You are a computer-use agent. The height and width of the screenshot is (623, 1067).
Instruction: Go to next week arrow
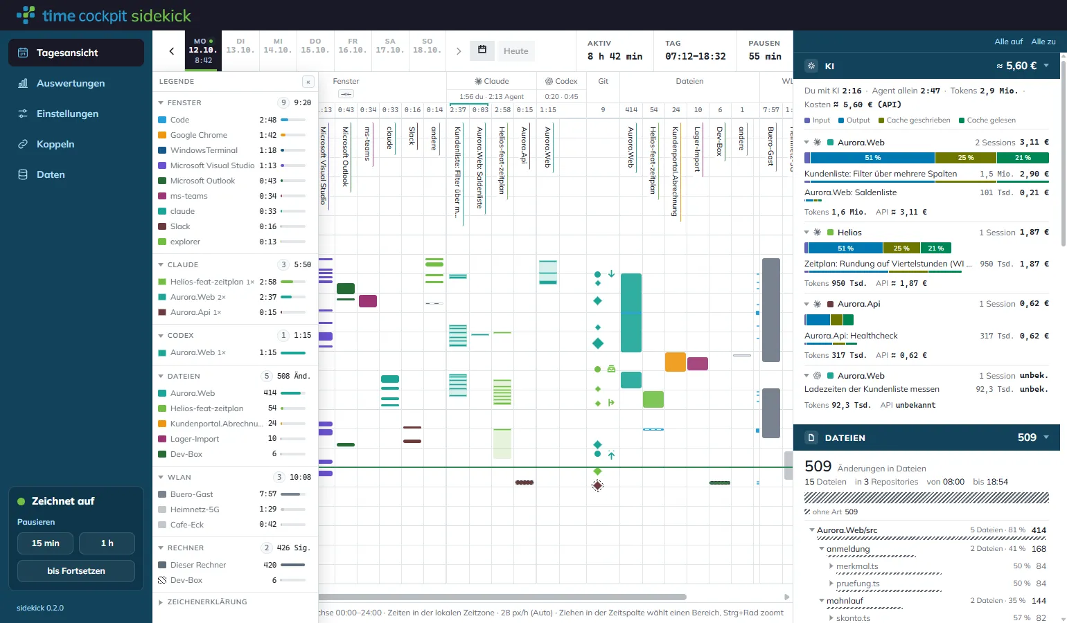click(x=459, y=51)
